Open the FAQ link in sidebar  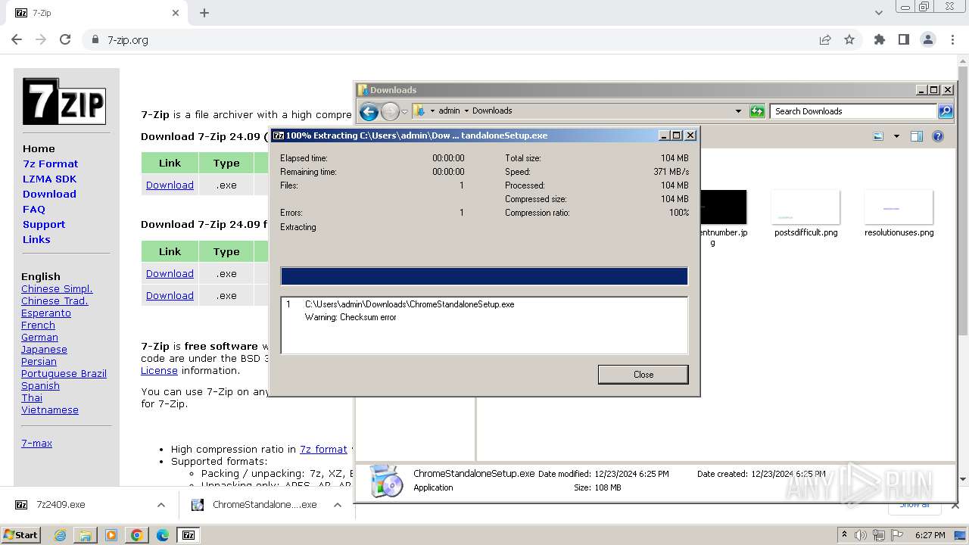34,209
